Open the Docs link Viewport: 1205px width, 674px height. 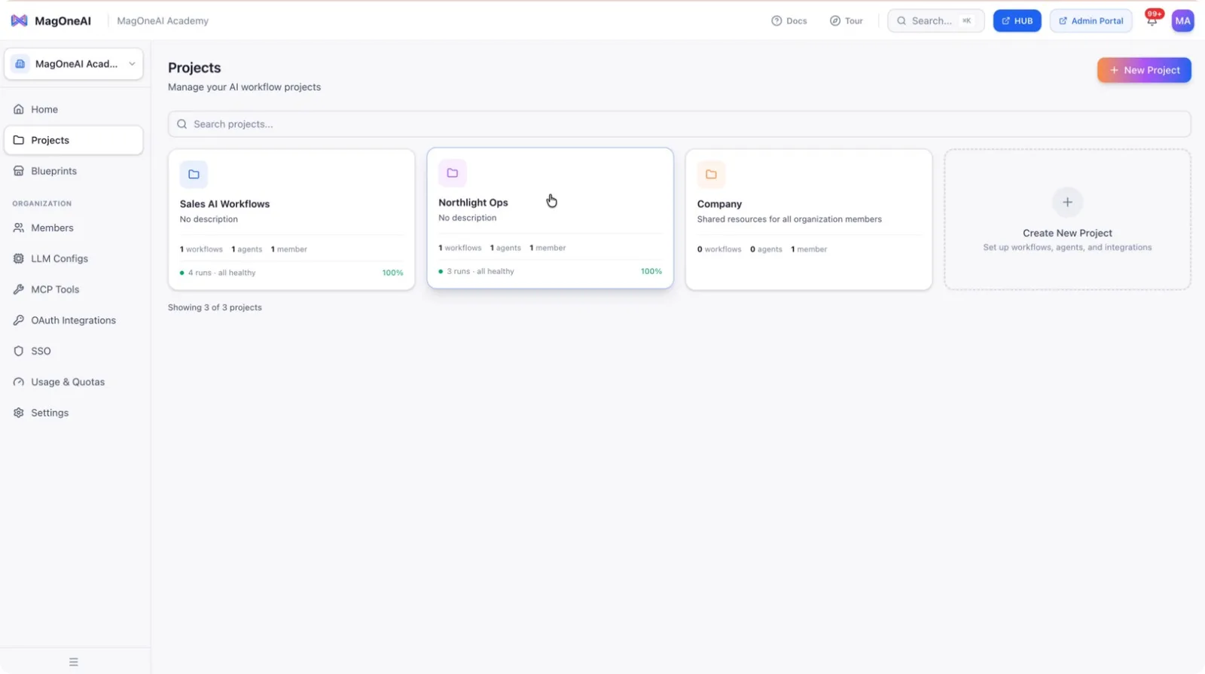(789, 21)
